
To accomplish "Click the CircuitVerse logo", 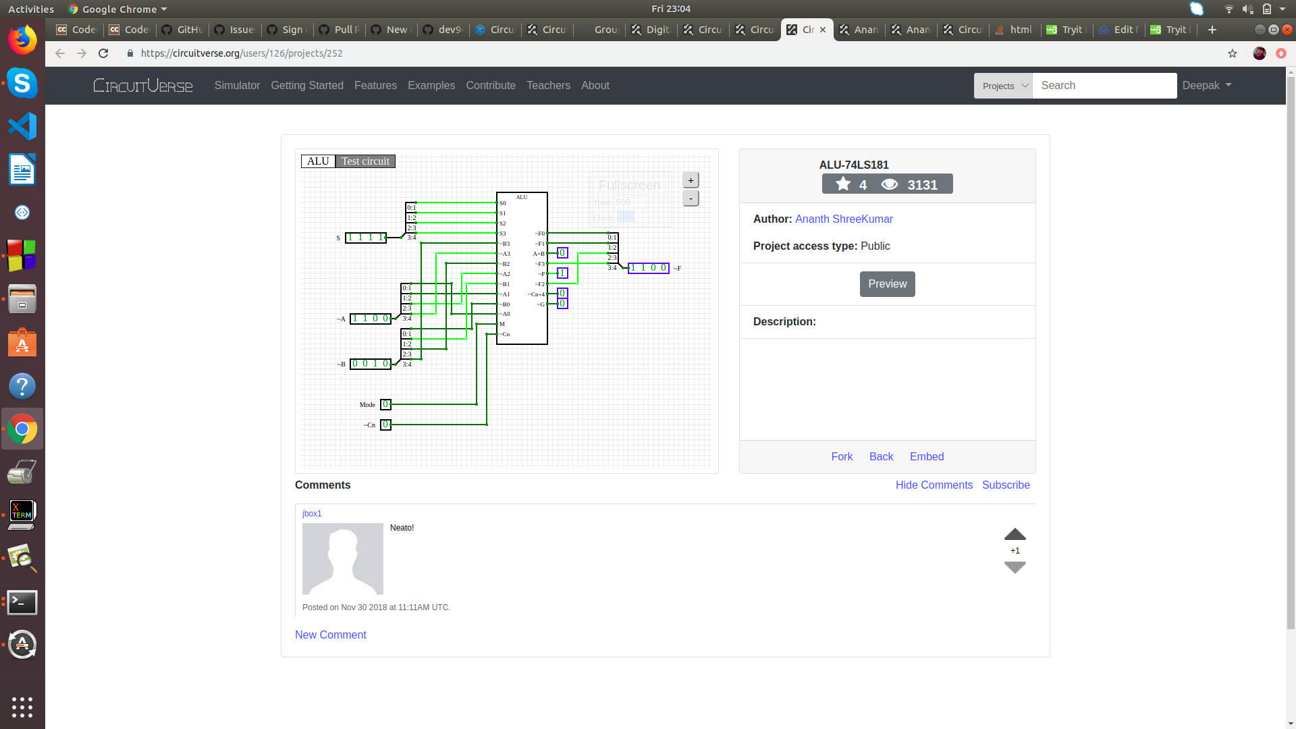I will [x=142, y=85].
